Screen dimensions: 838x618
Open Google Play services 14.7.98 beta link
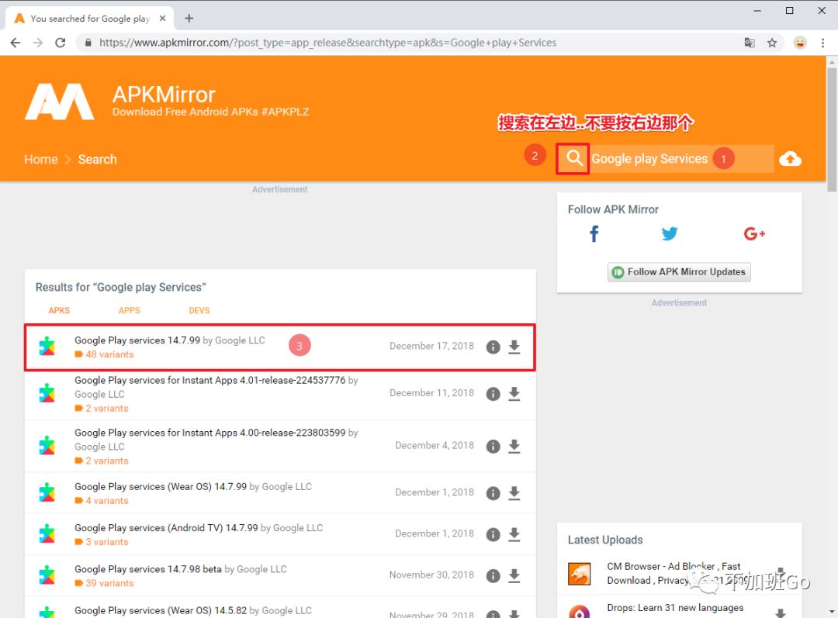coord(148,569)
